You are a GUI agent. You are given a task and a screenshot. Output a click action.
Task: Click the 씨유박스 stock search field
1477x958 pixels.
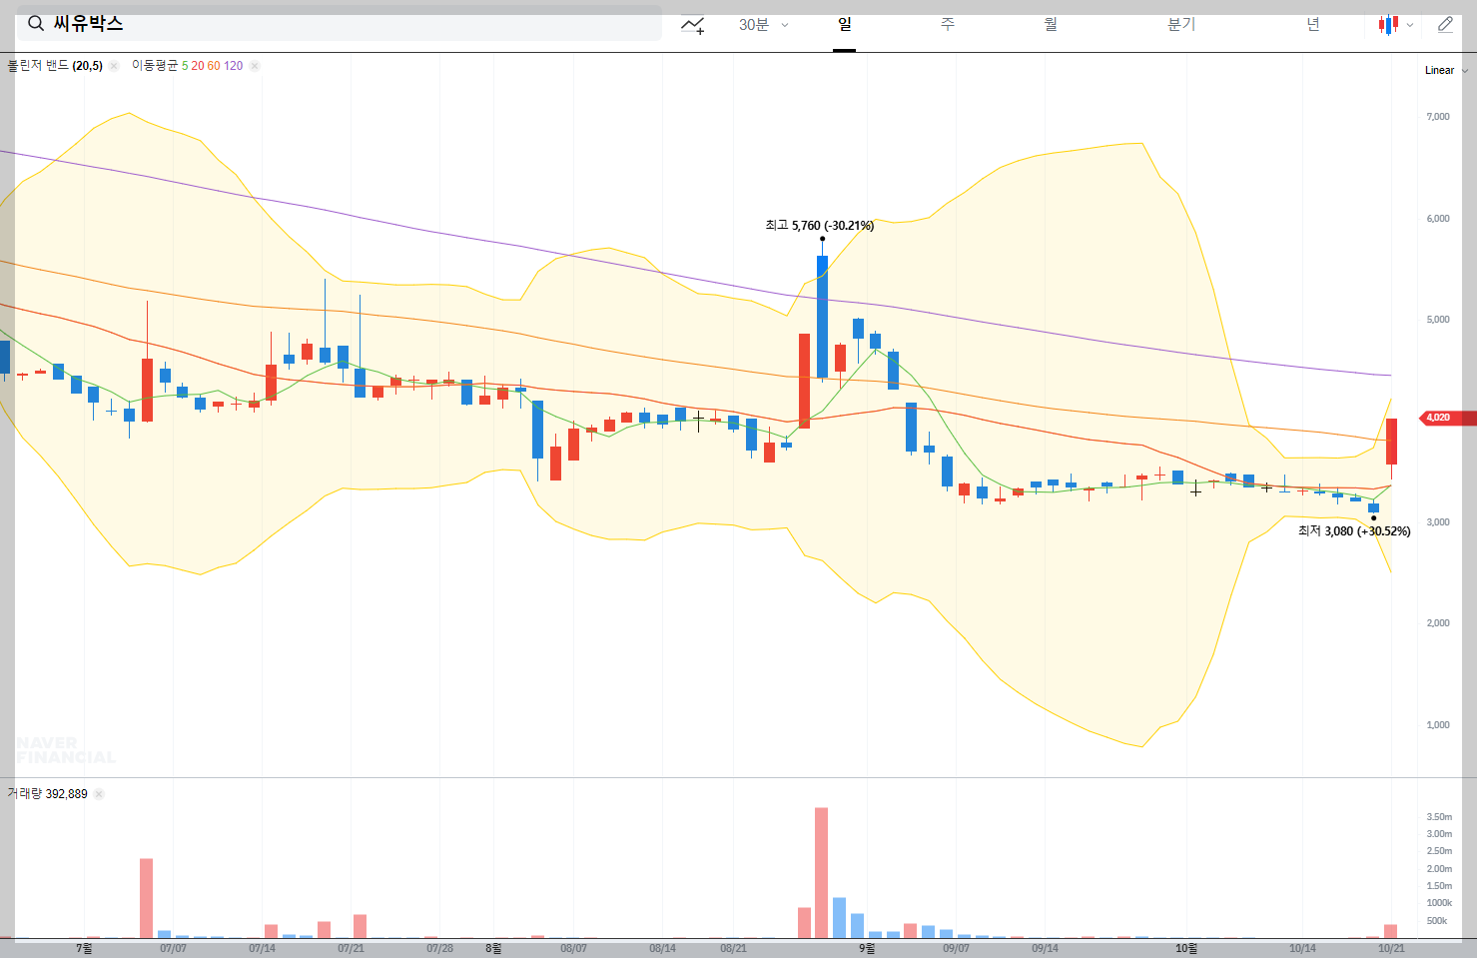[x=340, y=23]
